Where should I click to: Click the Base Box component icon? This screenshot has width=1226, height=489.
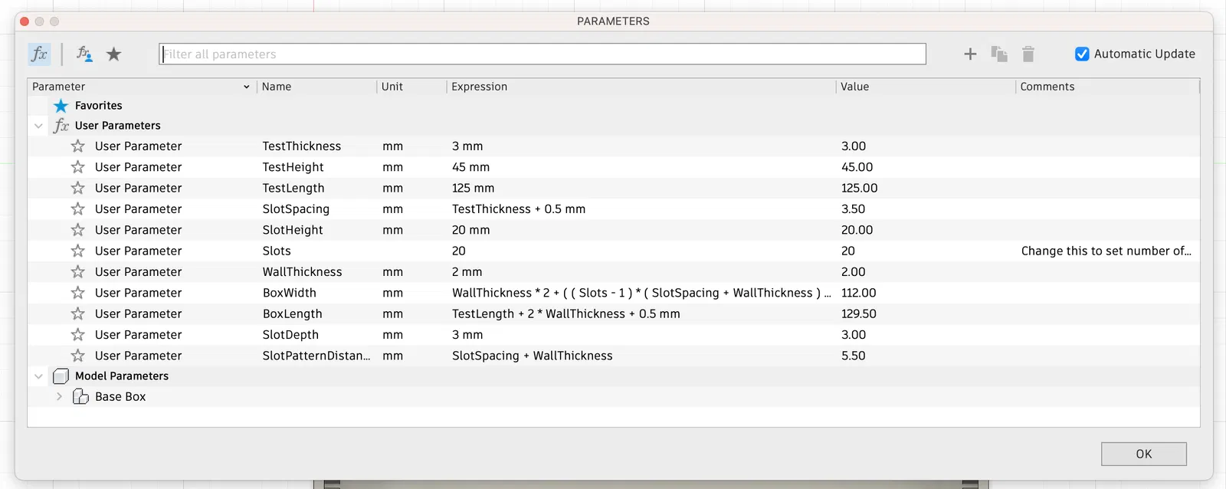click(x=80, y=396)
